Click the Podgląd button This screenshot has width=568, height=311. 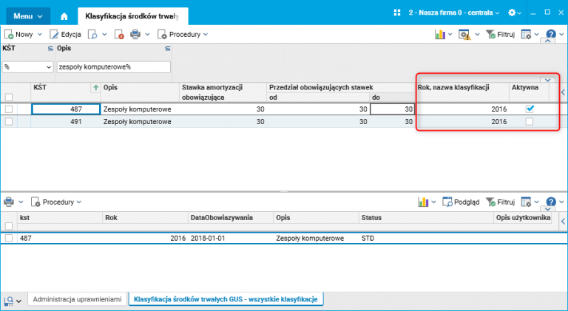(x=461, y=202)
